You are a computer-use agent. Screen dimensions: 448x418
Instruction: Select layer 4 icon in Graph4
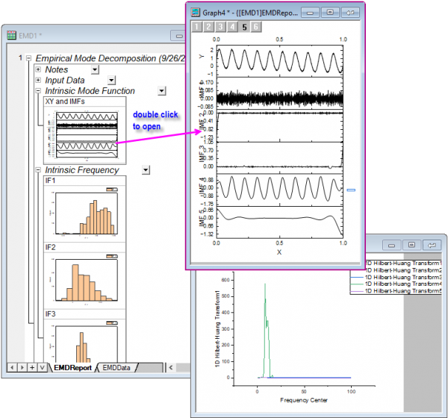(x=233, y=27)
